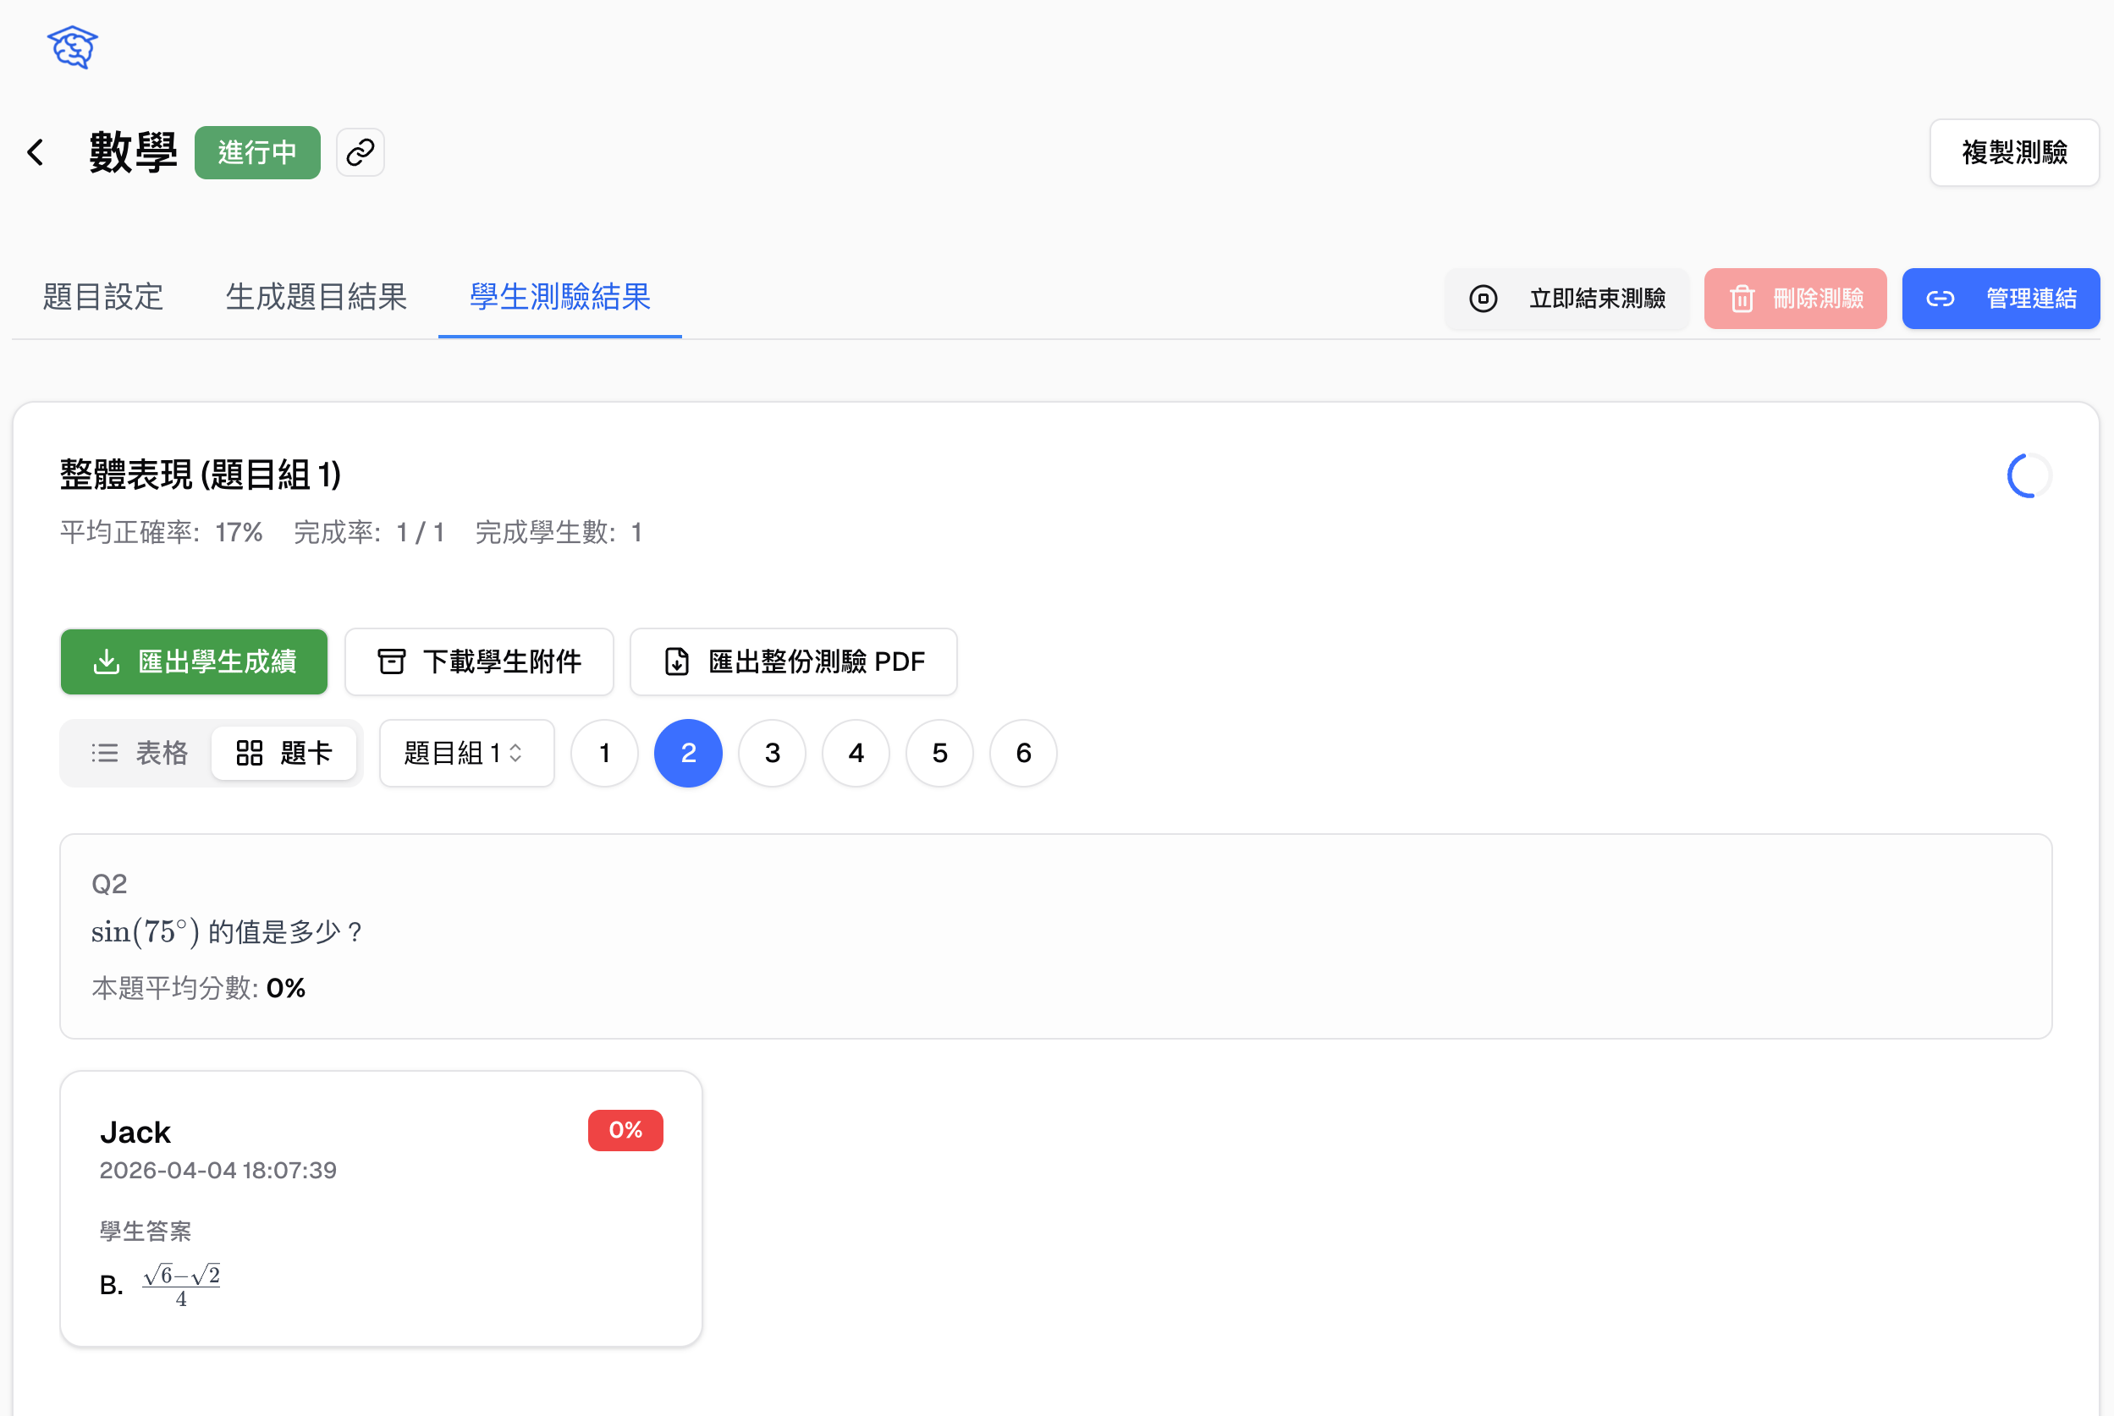
Task: Click the brain logo icon
Action: (72, 47)
